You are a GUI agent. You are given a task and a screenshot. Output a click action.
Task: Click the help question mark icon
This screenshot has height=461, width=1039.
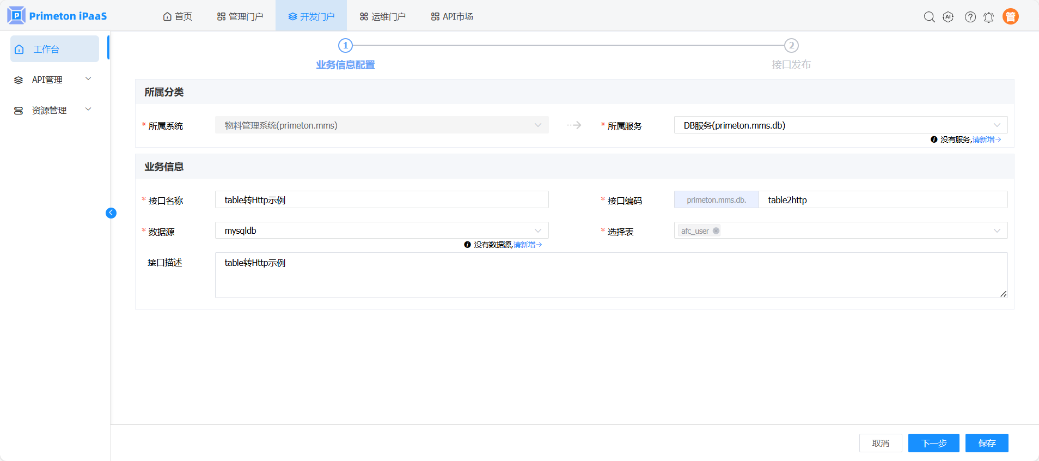(970, 17)
